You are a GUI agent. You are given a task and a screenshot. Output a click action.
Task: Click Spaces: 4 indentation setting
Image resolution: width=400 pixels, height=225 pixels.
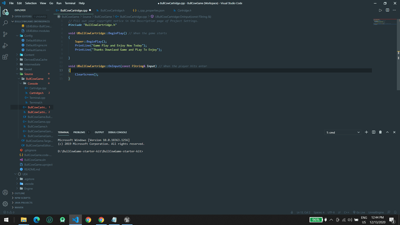point(319,212)
